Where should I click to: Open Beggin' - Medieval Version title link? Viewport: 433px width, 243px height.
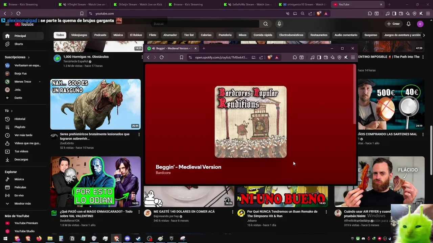pyautogui.click(x=188, y=167)
